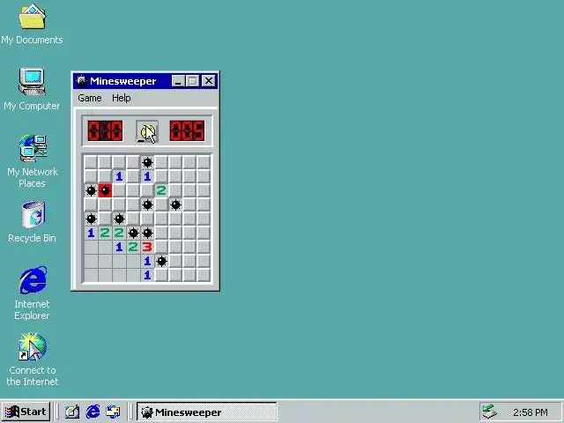Select the Internet Explorer desktop icon
Viewport: 564px width, 423px height.
tap(32, 293)
